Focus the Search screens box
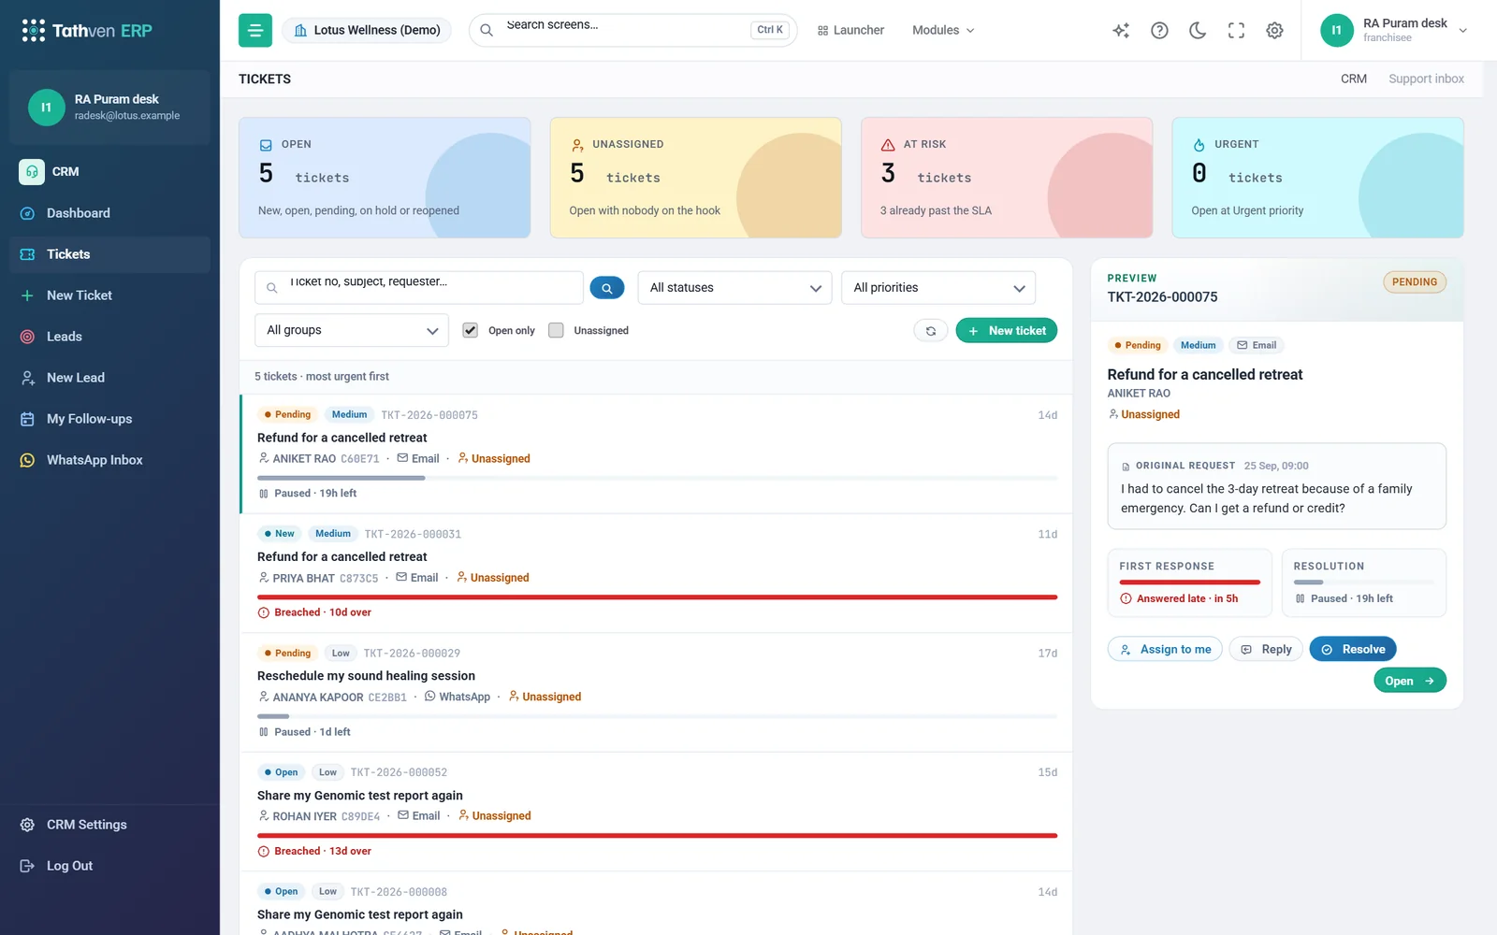Viewport: 1497px width, 935px height. pyautogui.click(x=633, y=30)
